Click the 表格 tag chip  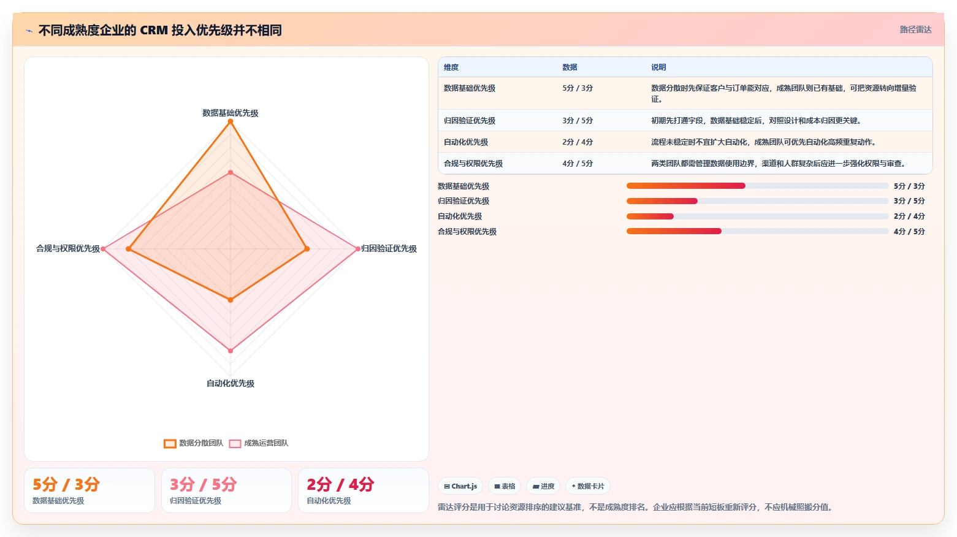[505, 486]
